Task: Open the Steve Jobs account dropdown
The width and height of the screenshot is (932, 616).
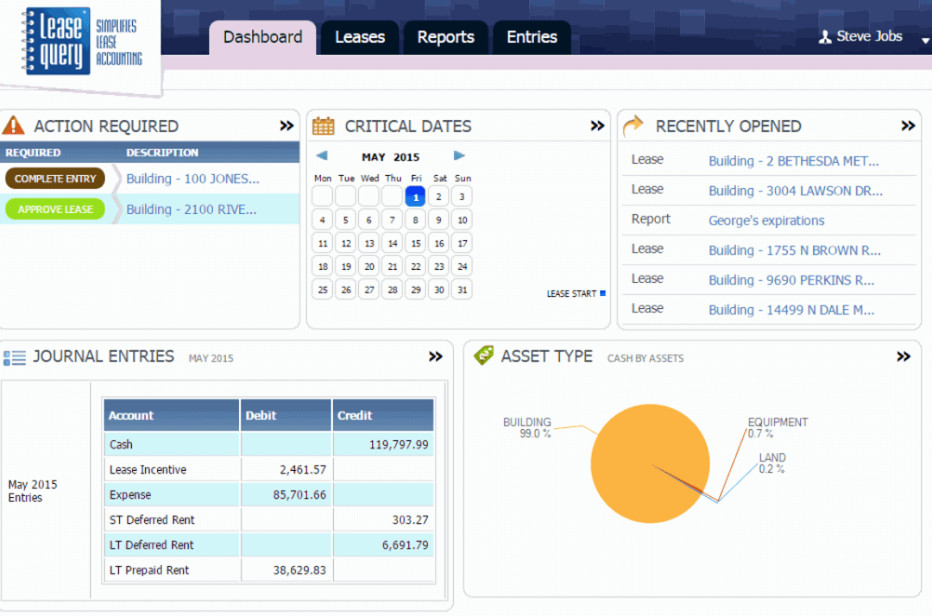Action: [924, 41]
